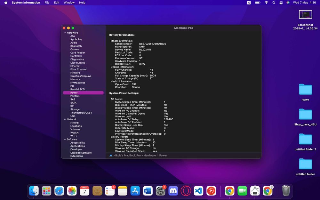Collapse the Network section
Image resolution: width=320 pixels, height=200 pixels.
coord(65,119)
